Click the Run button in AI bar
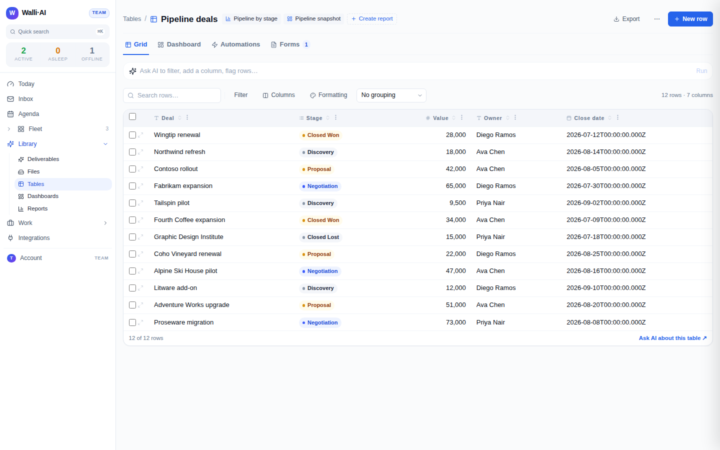 click(701, 71)
